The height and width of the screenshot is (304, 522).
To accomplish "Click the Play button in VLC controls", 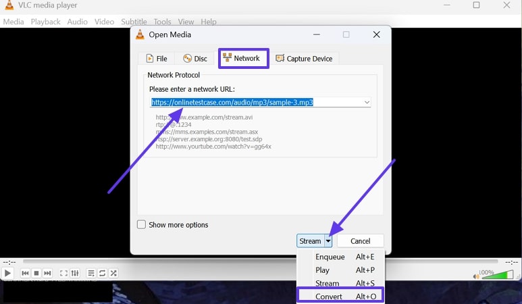I will (x=7, y=274).
